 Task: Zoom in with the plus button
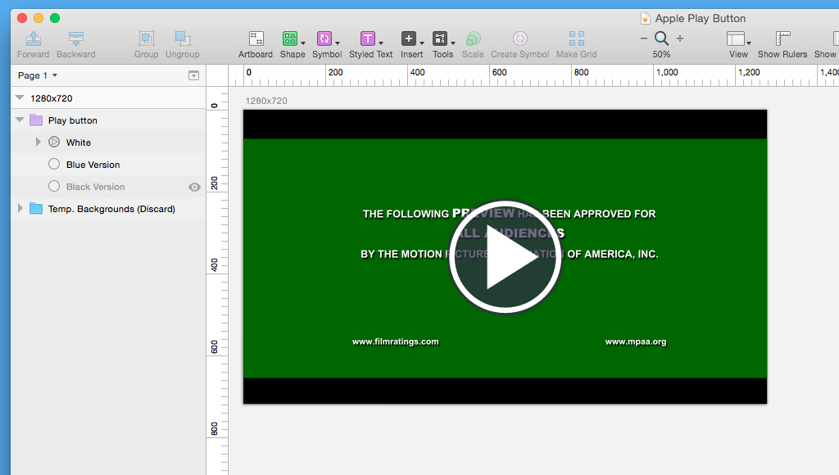tap(680, 38)
